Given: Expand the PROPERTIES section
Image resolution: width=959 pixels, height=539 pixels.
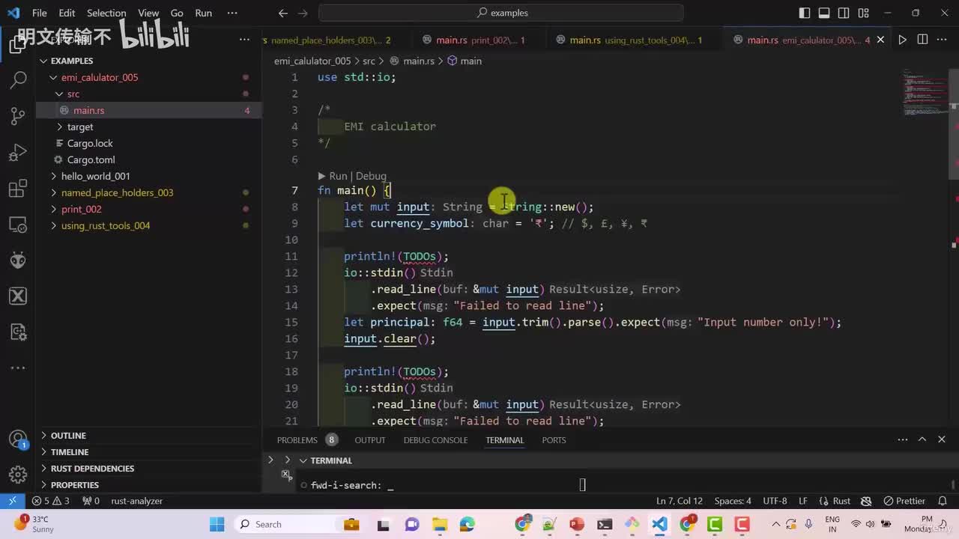Looking at the screenshot, I should click(x=75, y=485).
